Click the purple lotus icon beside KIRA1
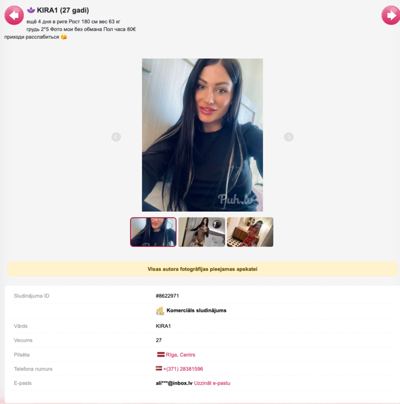Image resolution: width=400 pixels, height=404 pixels. (x=31, y=10)
